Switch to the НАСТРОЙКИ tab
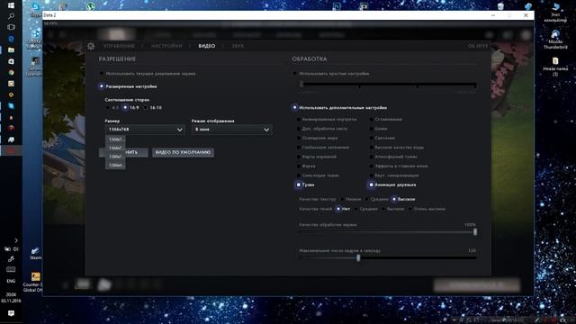 (166, 46)
